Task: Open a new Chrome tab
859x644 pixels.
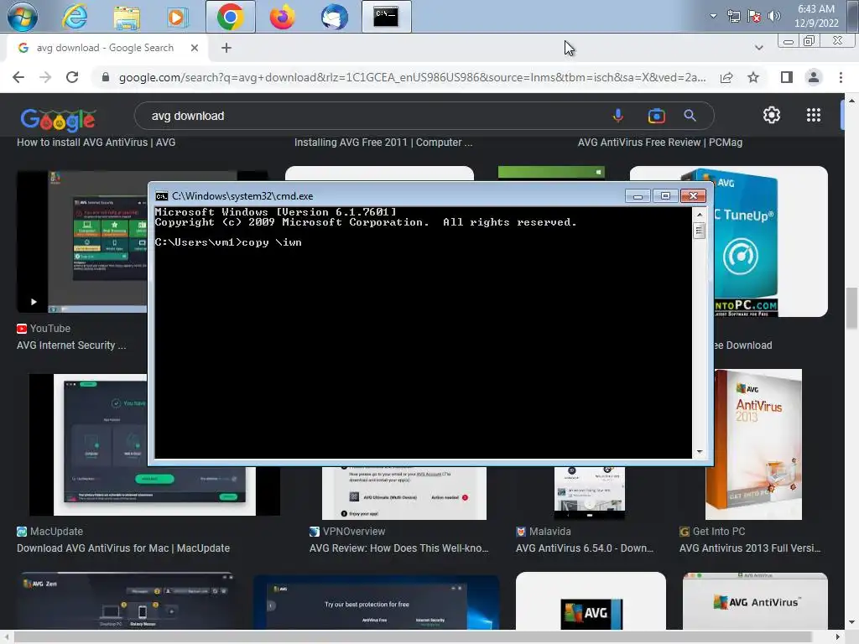Action: point(226,48)
